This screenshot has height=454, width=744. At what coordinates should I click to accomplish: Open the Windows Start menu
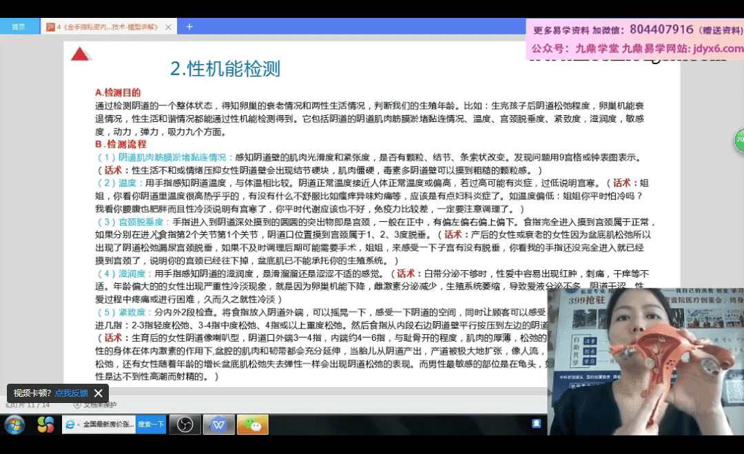(14, 424)
